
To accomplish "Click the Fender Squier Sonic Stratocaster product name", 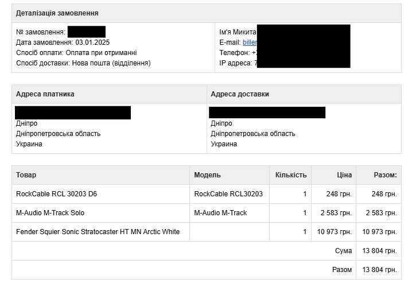I will [98, 232].
